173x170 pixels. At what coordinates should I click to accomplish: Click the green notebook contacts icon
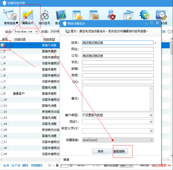61,15
